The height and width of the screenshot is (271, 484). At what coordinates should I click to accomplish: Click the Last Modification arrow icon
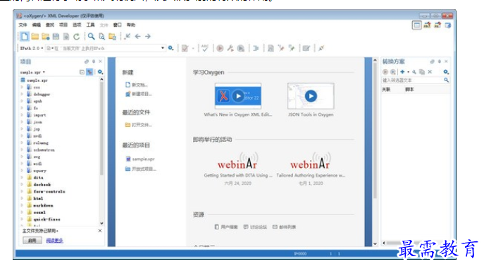[128, 37]
